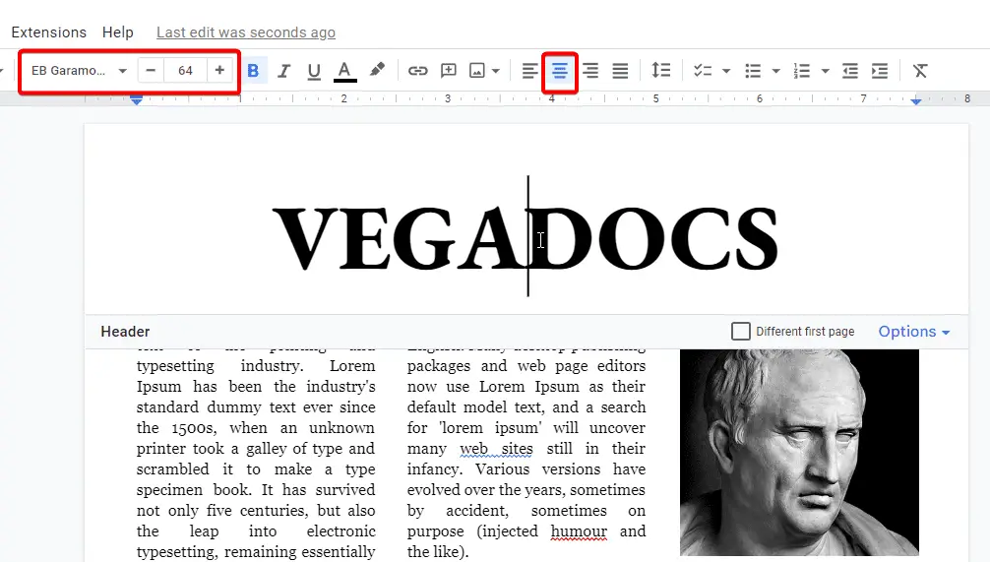Decrease font size with minus button
The height and width of the screenshot is (562, 990).
[x=151, y=71]
